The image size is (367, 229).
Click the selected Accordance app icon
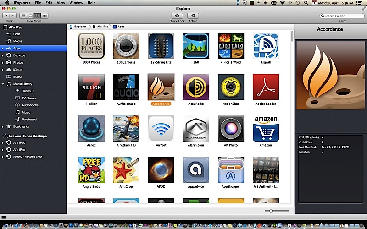161,87
